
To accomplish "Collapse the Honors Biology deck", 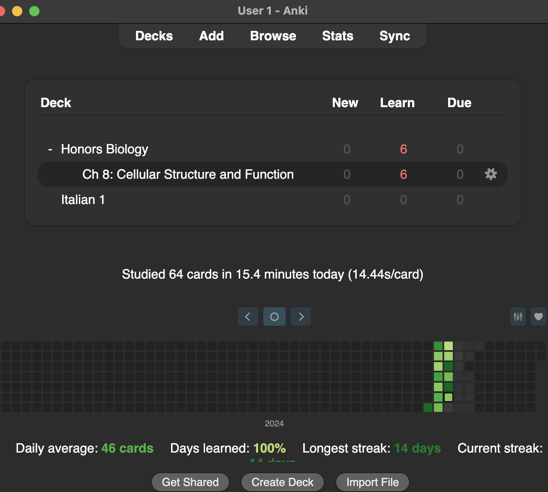I will coord(50,149).
